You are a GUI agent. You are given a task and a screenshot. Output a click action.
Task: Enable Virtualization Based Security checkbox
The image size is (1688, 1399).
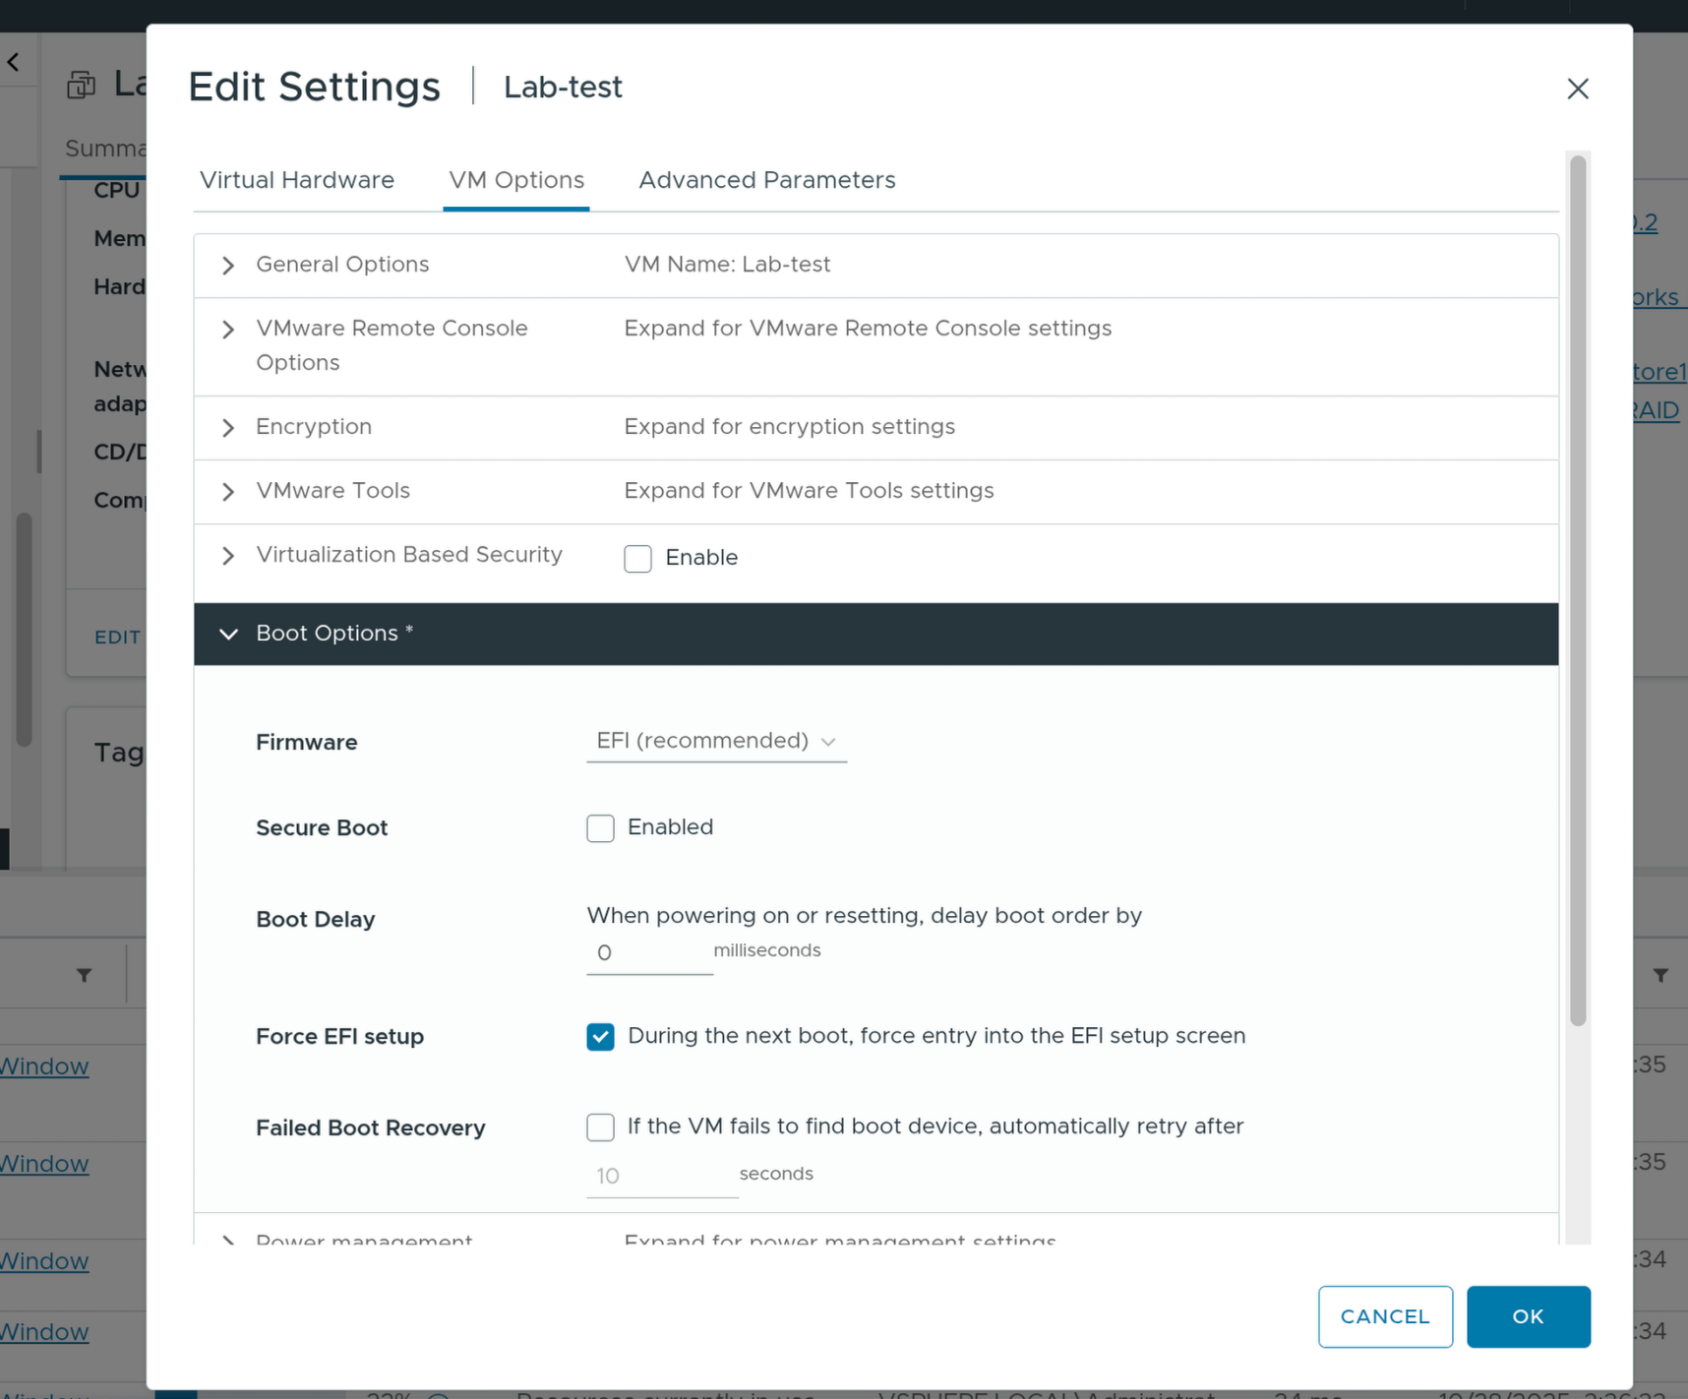(637, 559)
